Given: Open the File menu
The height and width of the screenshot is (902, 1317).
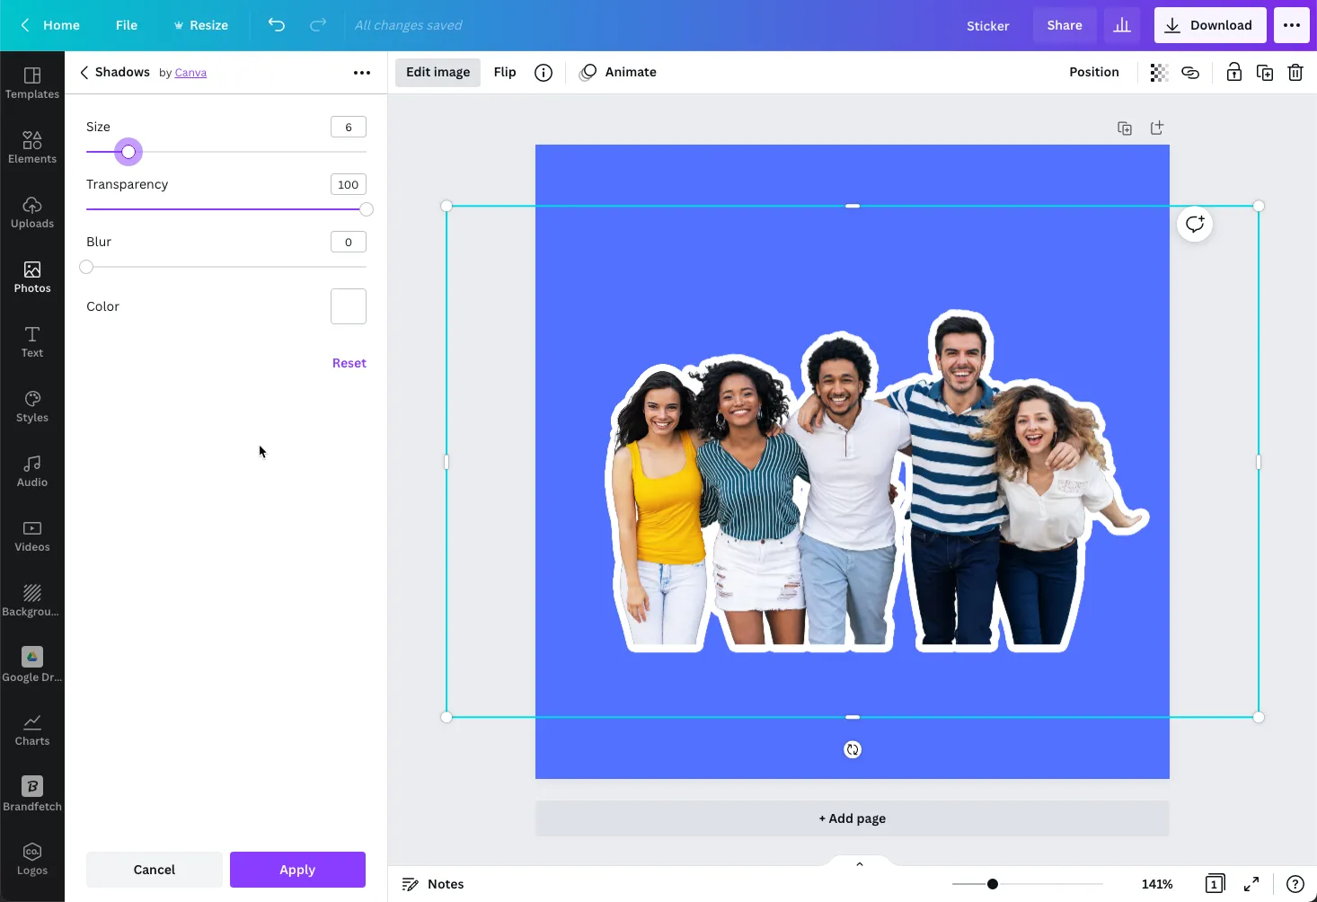Looking at the screenshot, I should click(127, 24).
